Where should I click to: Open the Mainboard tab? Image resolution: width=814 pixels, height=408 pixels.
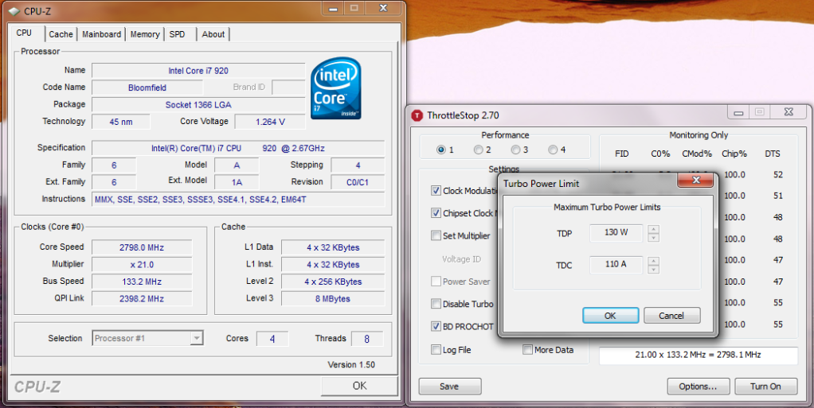(x=102, y=34)
